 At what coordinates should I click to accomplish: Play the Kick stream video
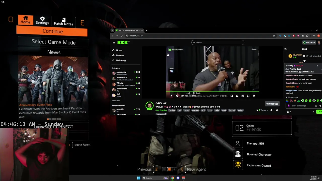[171, 96]
